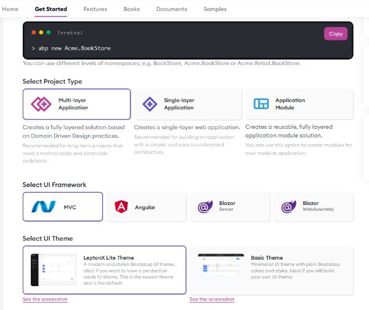Open Basic Theme screenshot link
Screen dimensions: 369x310
pos(212,300)
